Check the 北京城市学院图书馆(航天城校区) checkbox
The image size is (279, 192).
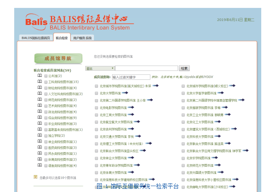point(96,86)
